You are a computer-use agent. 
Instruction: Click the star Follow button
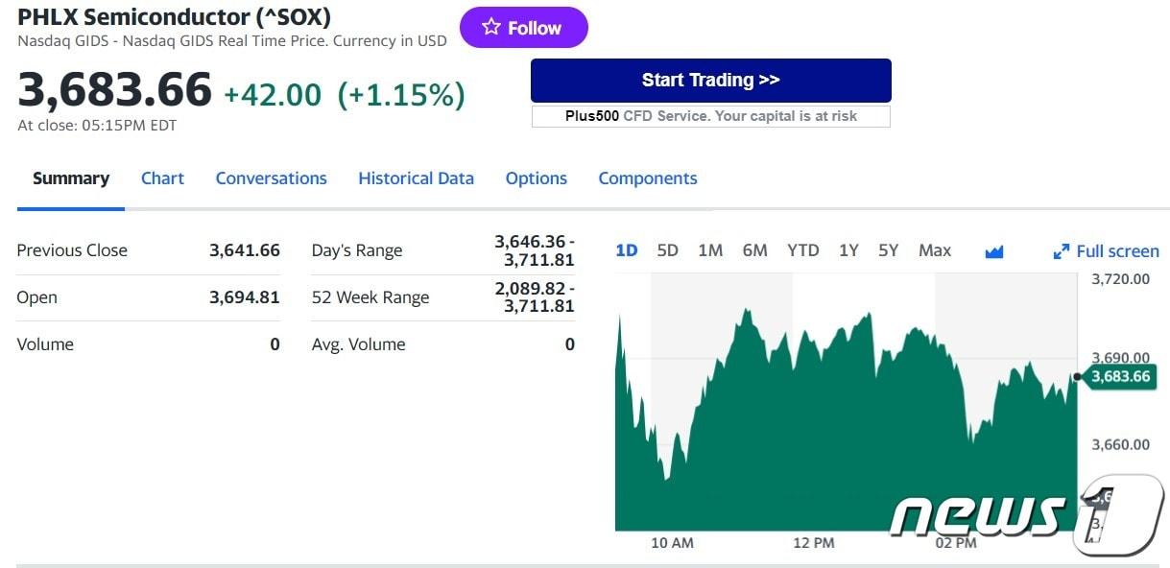pyautogui.click(x=523, y=28)
